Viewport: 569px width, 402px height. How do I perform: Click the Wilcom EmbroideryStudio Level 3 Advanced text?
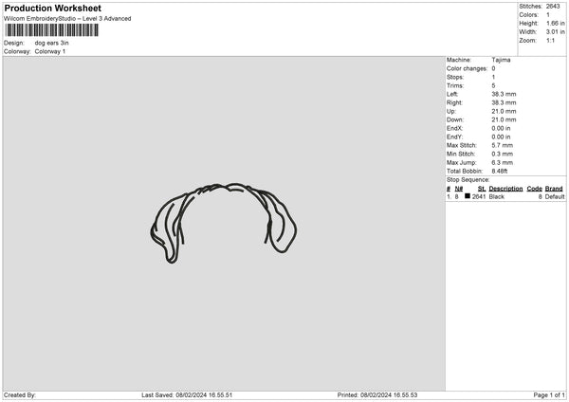tap(67, 19)
